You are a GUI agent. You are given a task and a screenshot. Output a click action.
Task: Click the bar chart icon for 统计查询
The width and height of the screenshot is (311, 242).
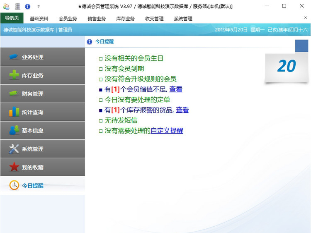point(14,112)
